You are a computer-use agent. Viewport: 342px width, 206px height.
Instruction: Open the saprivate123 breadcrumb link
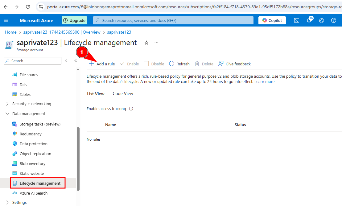pyautogui.click(x=119, y=32)
